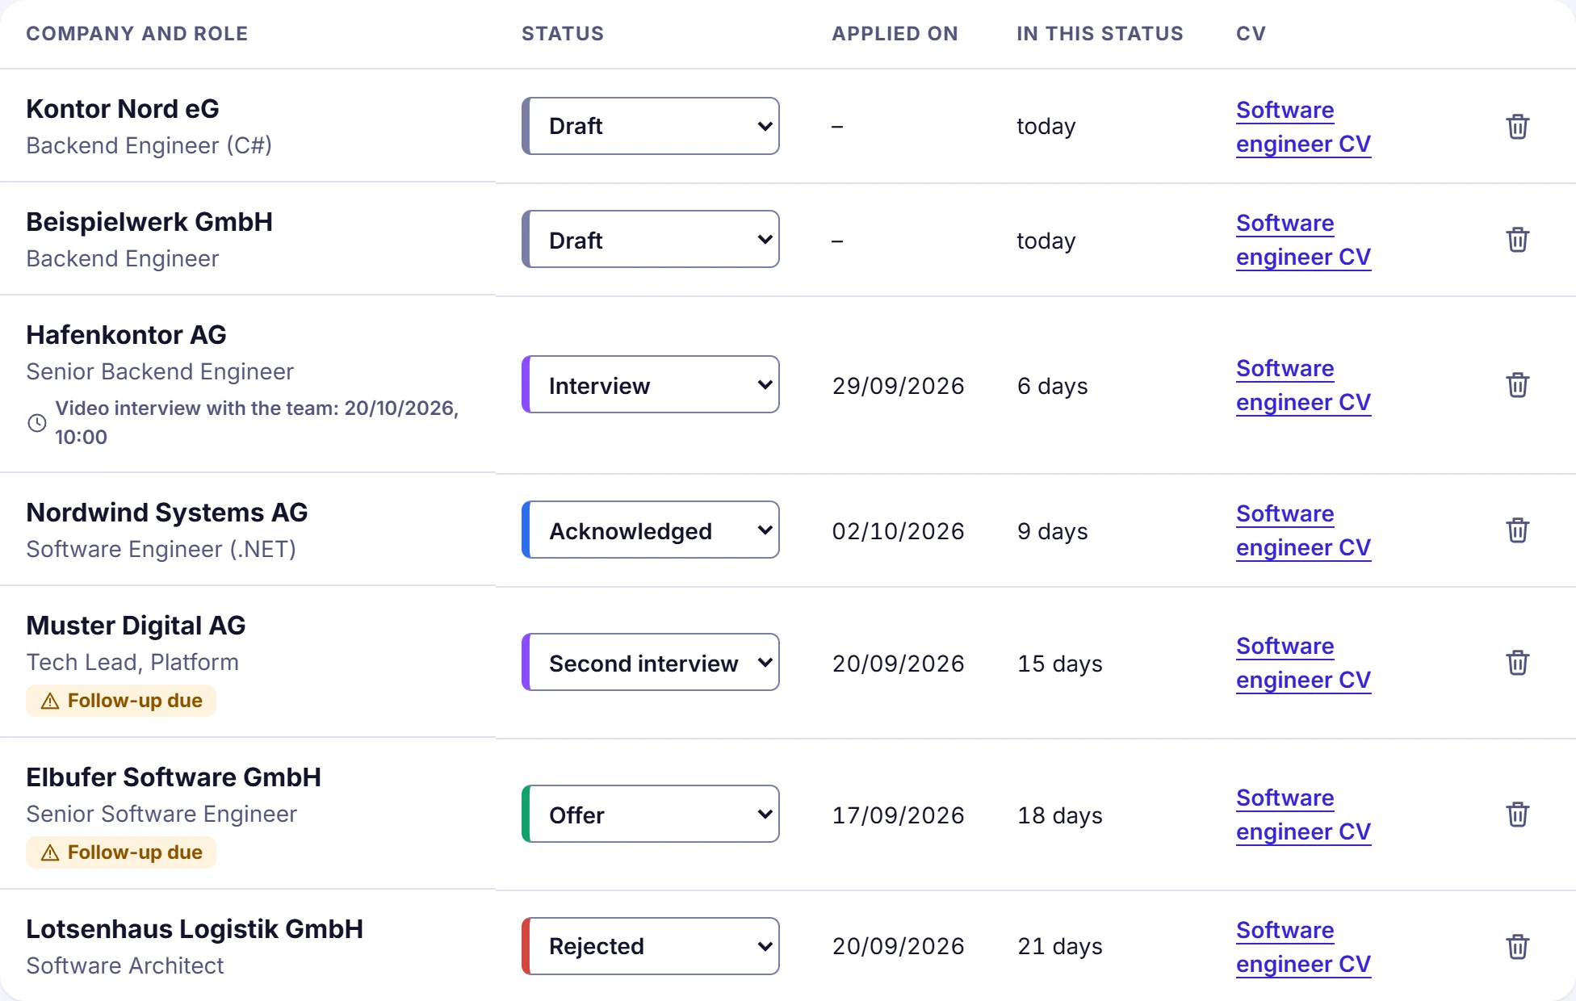Image resolution: width=1576 pixels, height=1001 pixels.
Task: Click trash icon for Hafenkontor AG
Action: pos(1517,385)
